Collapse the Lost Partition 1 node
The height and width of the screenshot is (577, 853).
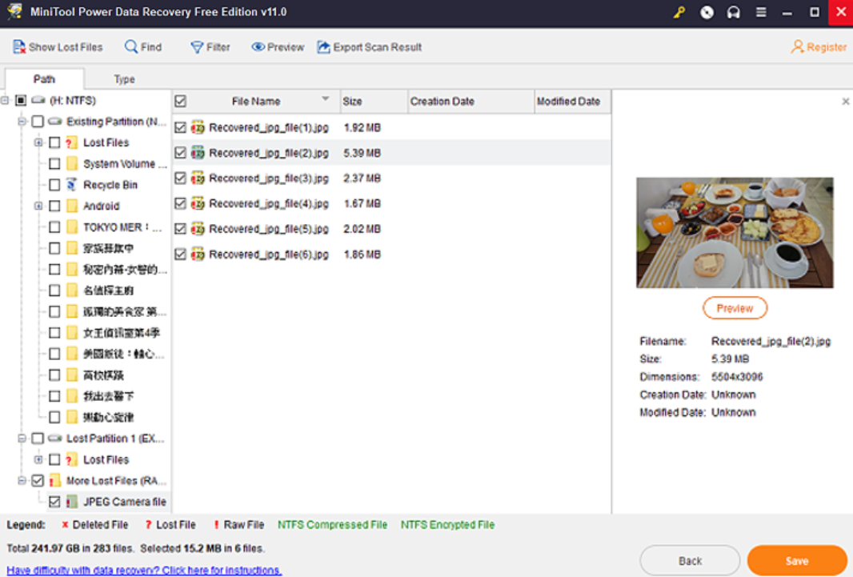tap(22, 439)
